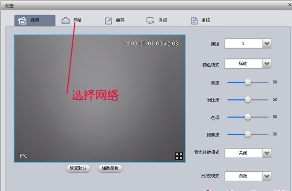Screen dimensions: 292x191
Task: Click the 亮度 slider handle
Action: [248, 82]
